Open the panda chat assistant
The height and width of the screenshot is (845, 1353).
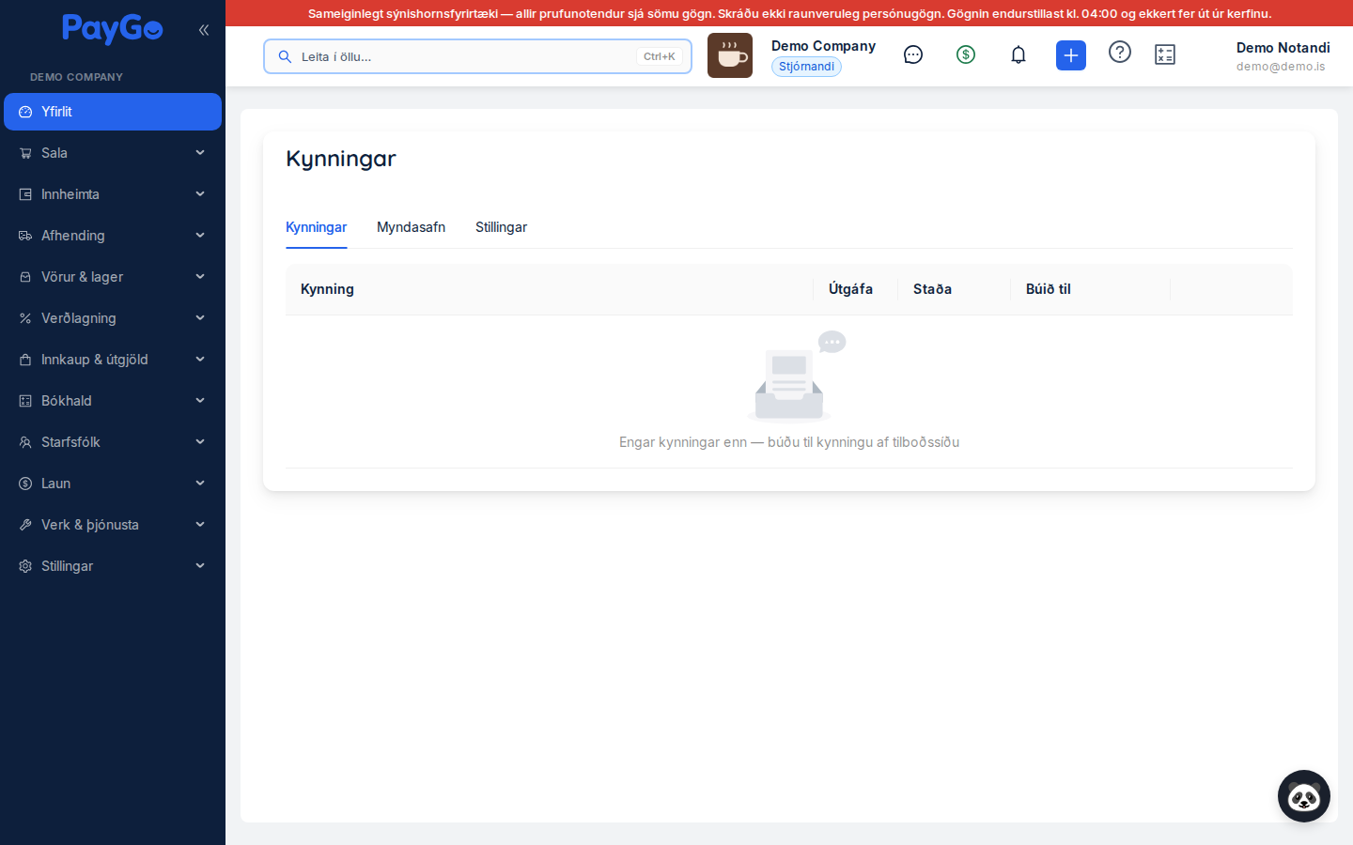click(1304, 796)
